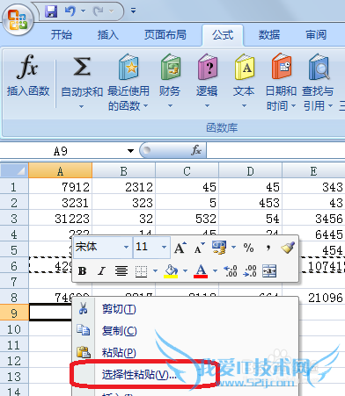Apply yellow fill color bucket

(x=171, y=271)
